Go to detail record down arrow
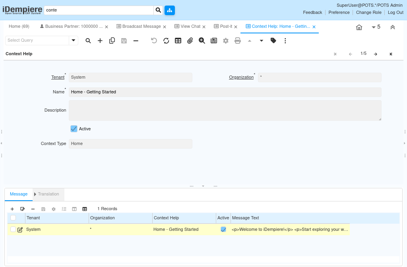The height and width of the screenshot is (267, 407). coord(262,41)
